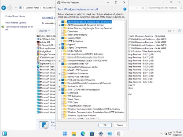The image size is (183, 137).
Task: Click All Control Panel breadcrumb segment
Action: (x=49, y=8)
